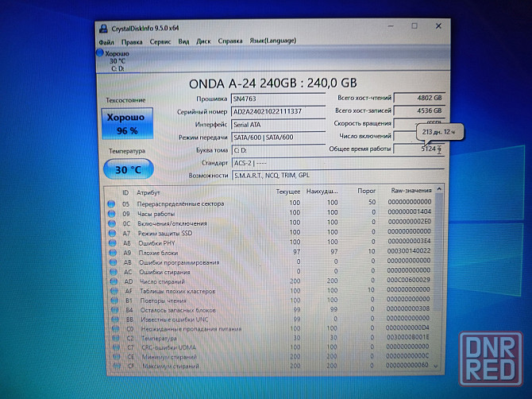
Task: Click raw value 000000001404
Action: [x=410, y=211]
